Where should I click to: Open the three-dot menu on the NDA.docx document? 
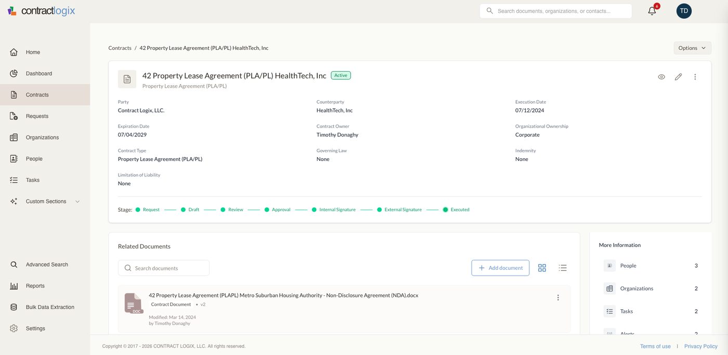558,298
